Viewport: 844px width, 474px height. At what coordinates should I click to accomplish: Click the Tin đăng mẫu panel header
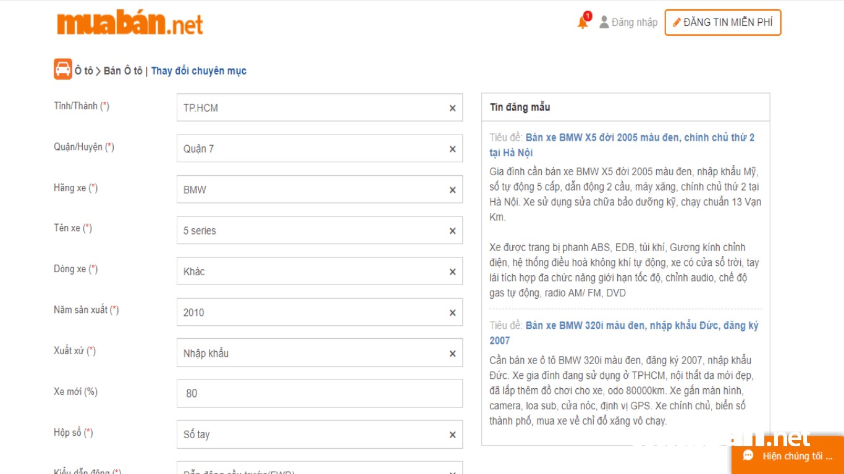coord(625,107)
